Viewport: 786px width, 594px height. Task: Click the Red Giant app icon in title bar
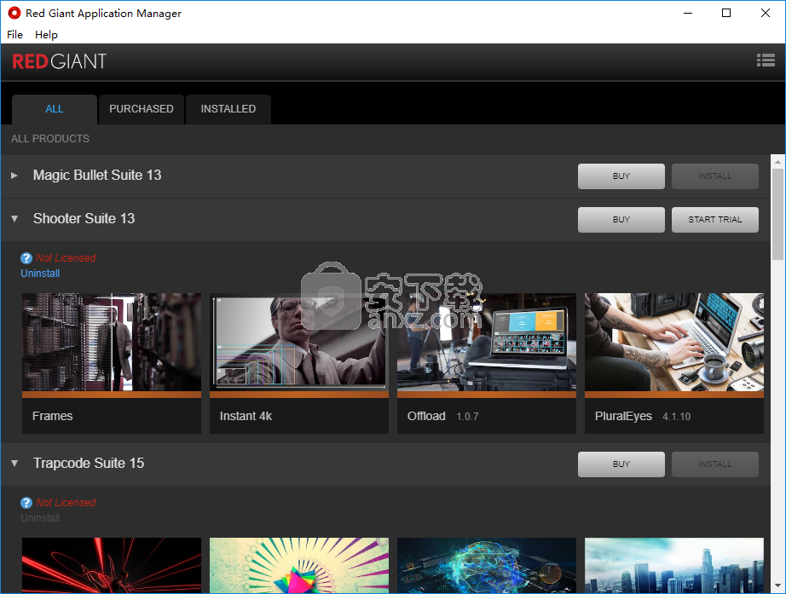(x=14, y=13)
